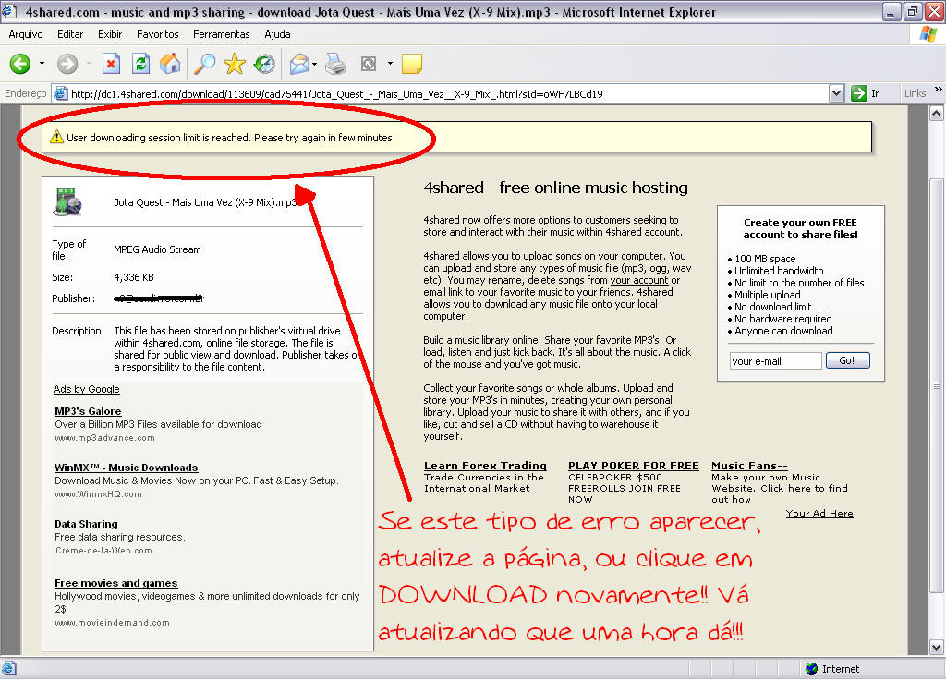946x681 pixels.
Task: Click the yellow note toolbar icon
Action: [411, 64]
